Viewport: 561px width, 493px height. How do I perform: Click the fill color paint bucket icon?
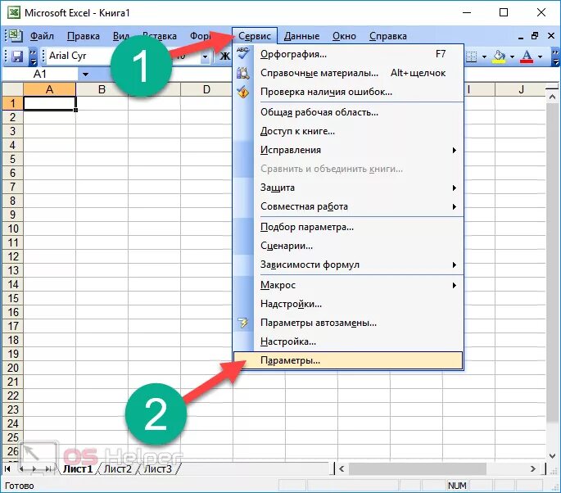click(x=499, y=57)
